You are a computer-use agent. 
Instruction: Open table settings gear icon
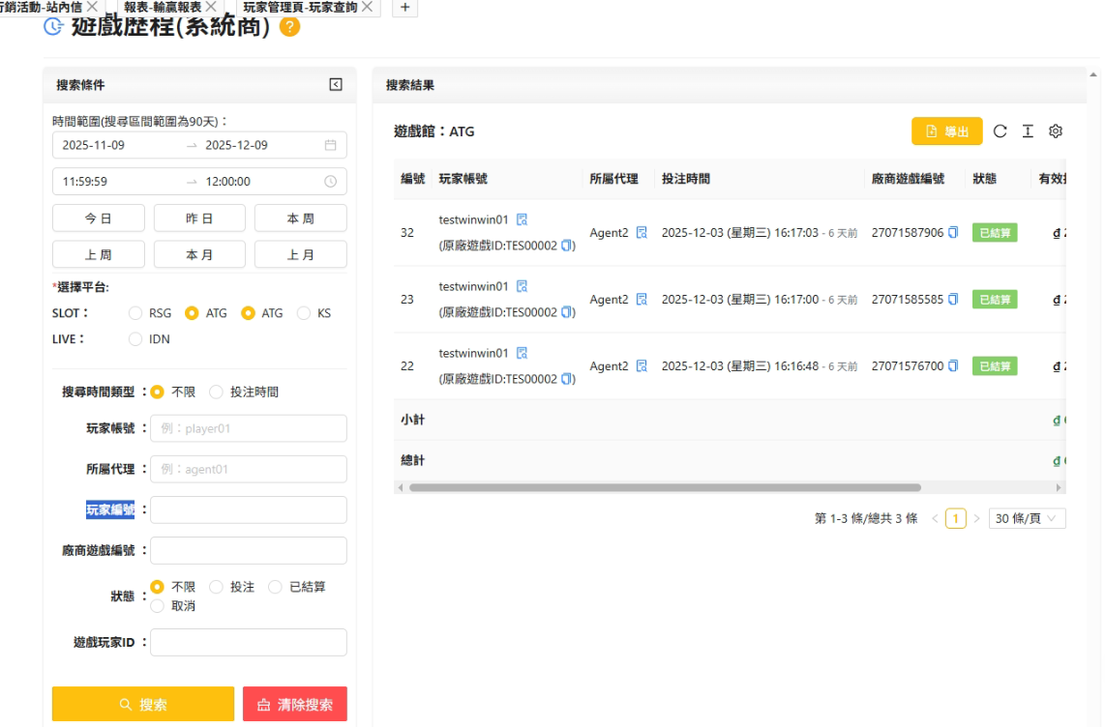pos(1056,131)
